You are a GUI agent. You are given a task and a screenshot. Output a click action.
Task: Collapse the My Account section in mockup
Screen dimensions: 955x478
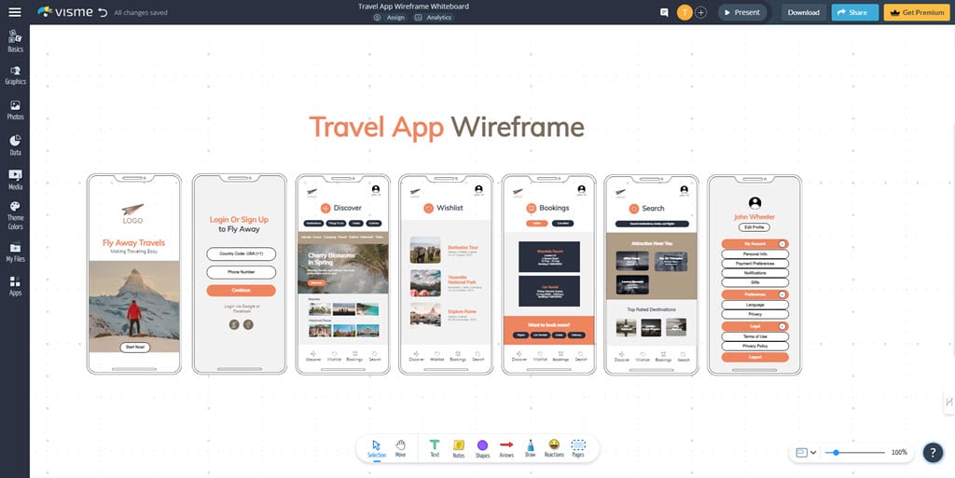tap(782, 244)
